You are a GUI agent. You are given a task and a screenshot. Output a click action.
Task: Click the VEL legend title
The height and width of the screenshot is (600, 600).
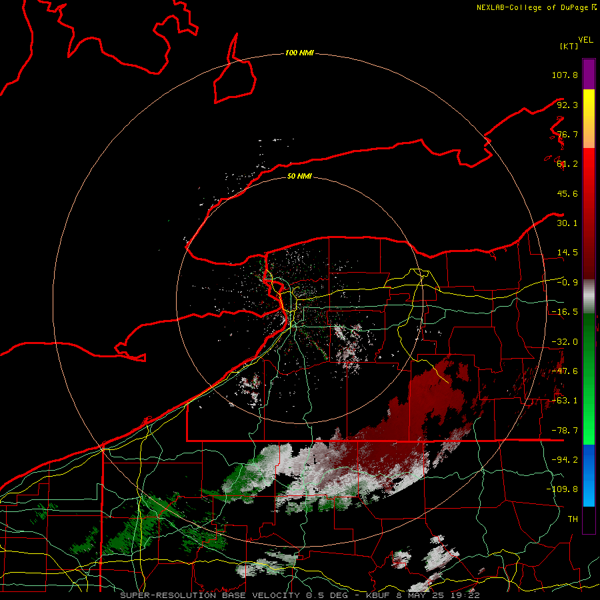click(x=585, y=40)
